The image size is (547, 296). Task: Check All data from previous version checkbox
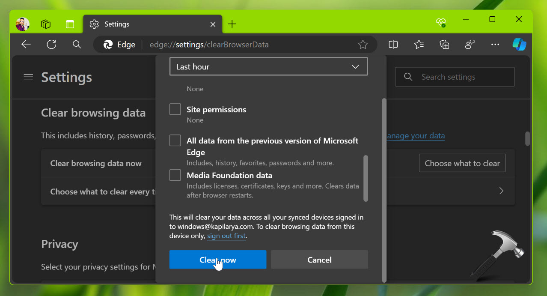point(175,141)
